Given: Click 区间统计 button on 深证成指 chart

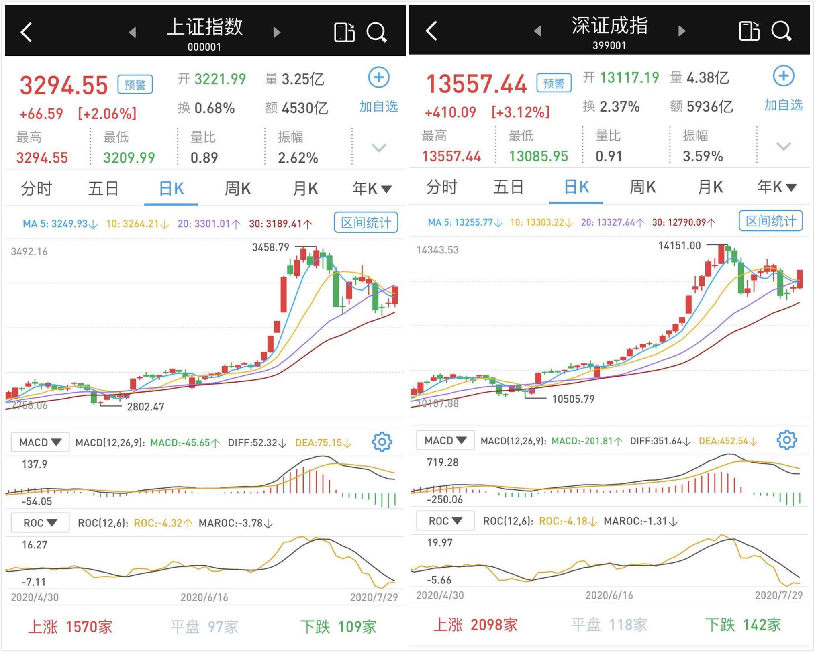Looking at the screenshot, I should tap(770, 221).
